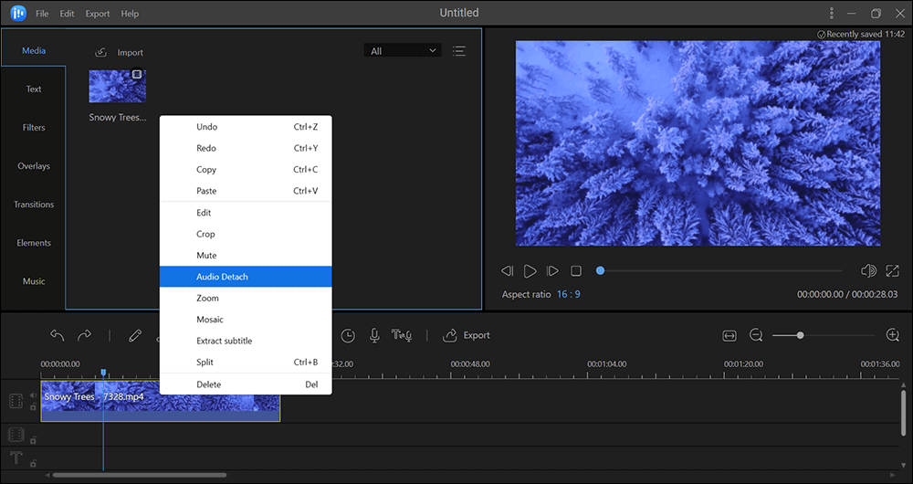Click the fit-timeline-to-window icon

(x=729, y=335)
